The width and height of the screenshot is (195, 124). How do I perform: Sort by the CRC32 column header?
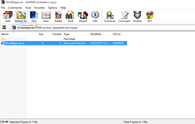click(119, 34)
